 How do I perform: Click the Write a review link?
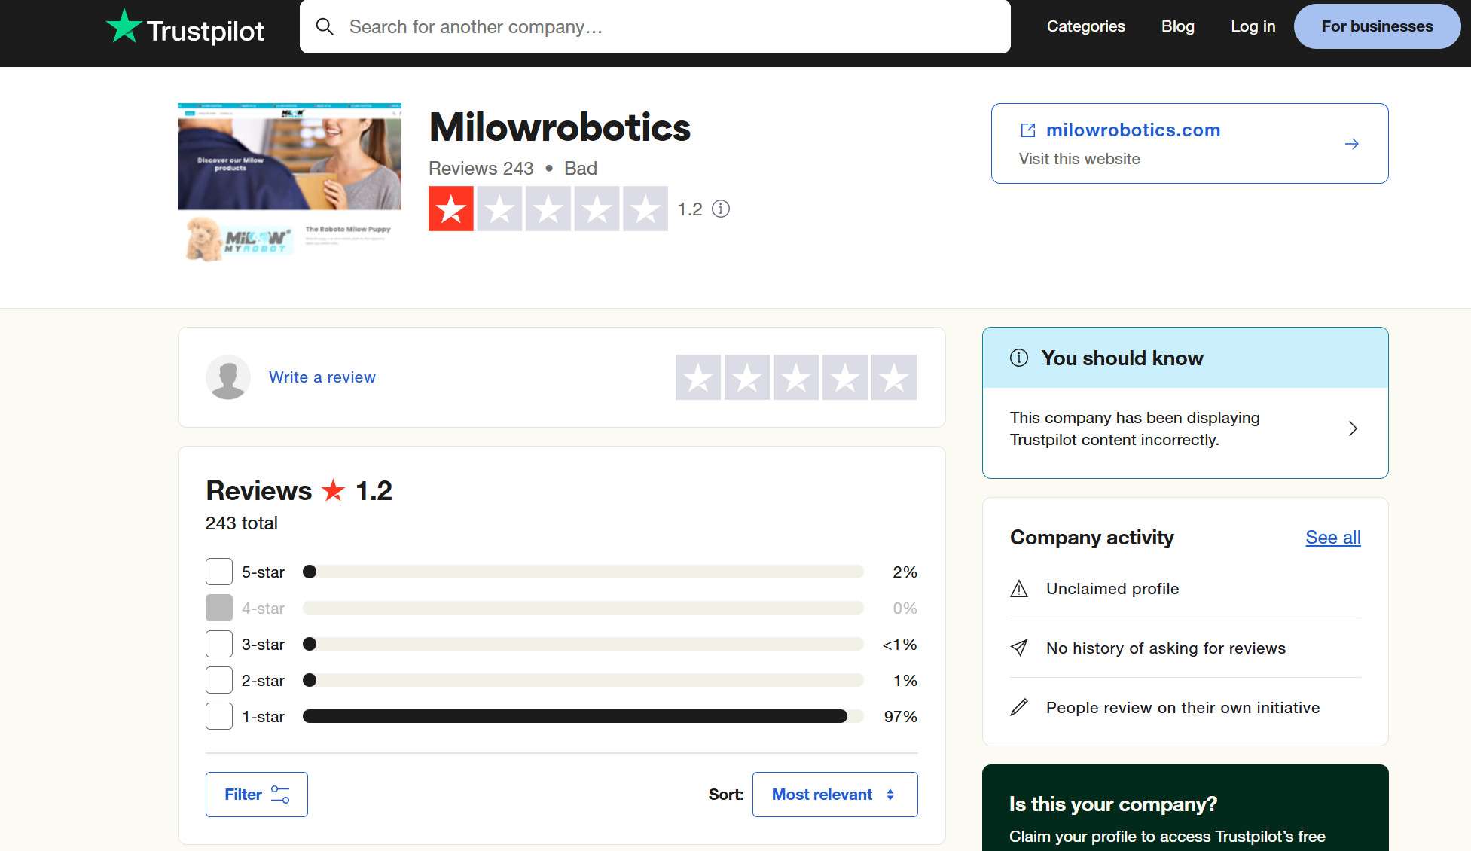322,377
